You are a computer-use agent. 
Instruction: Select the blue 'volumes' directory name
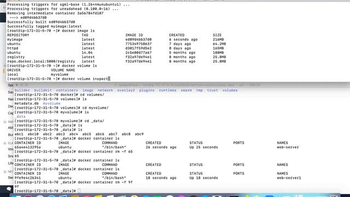pyautogui.click(x=230, y=90)
